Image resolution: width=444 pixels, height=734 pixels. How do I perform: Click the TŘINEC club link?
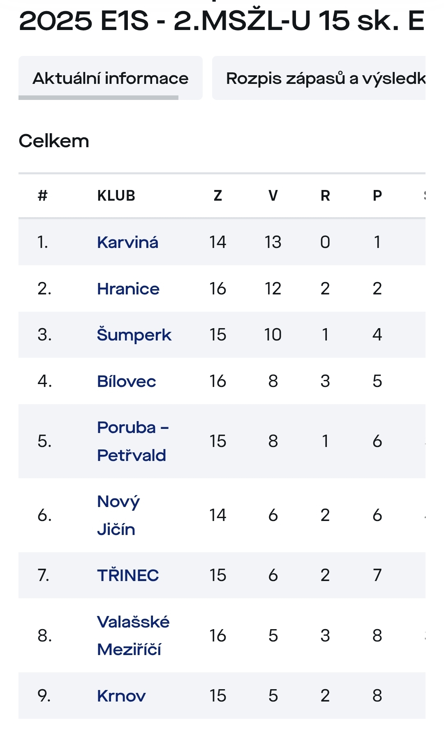(x=128, y=575)
